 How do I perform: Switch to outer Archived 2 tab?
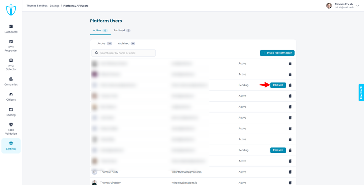122,30
